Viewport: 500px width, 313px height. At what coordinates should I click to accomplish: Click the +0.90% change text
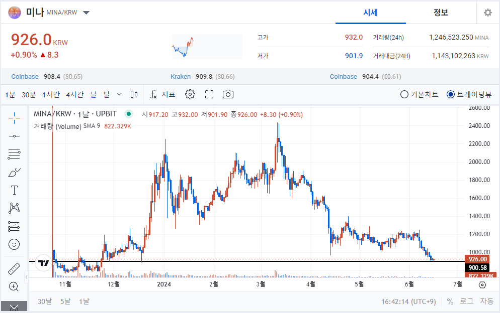click(x=24, y=55)
